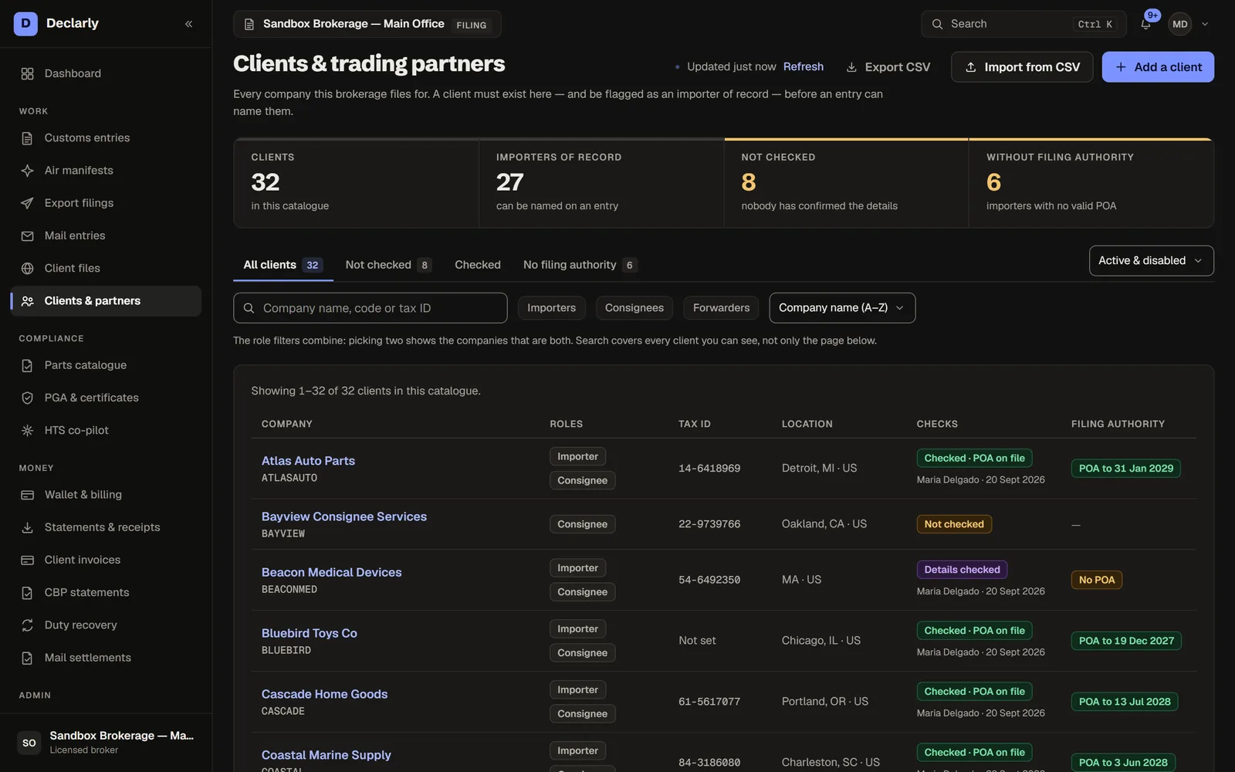Open the Atlas Auto Parts client link

pos(308,461)
